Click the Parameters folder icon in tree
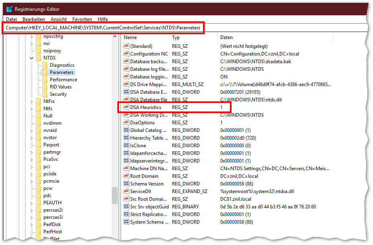Image resolution: width=373 pixels, height=245 pixels. tap(45, 72)
